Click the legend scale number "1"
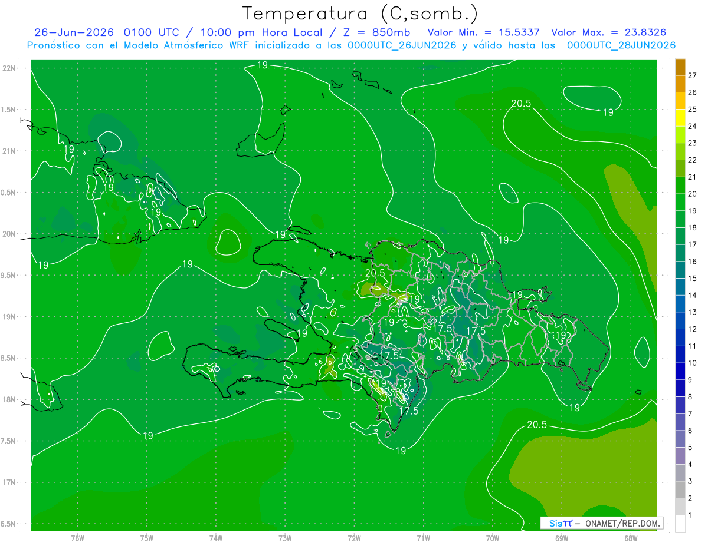708x546 pixels. point(690,515)
